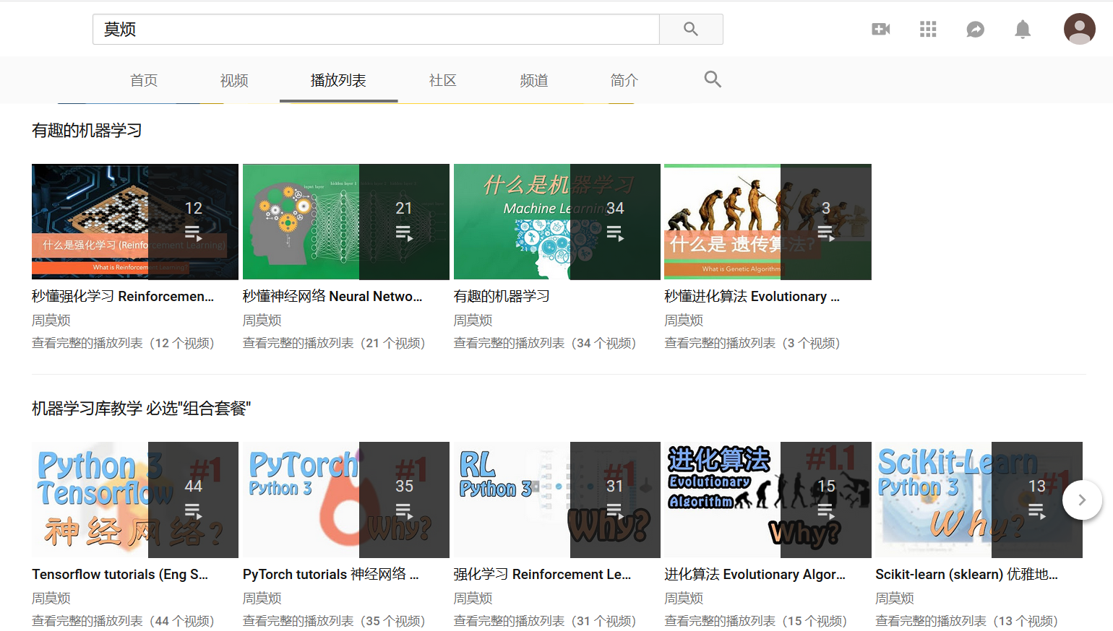View the full playlist of 35 videos
The width and height of the screenshot is (1113, 631).
click(334, 621)
